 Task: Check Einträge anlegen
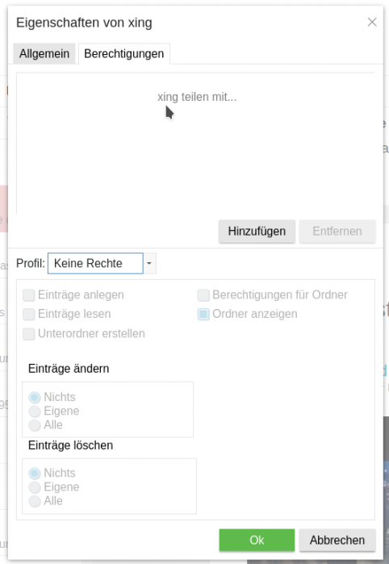pyautogui.click(x=29, y=295)
